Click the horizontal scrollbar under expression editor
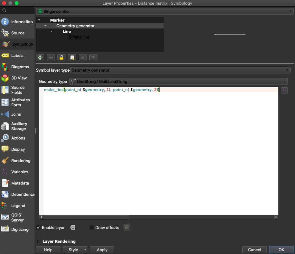This screenshot has height=254, width=295. coord(86,217)
